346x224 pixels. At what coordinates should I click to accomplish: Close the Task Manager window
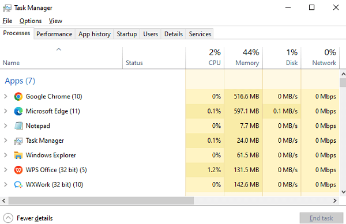[336, 7]
